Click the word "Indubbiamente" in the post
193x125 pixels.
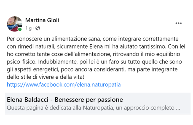58,62
